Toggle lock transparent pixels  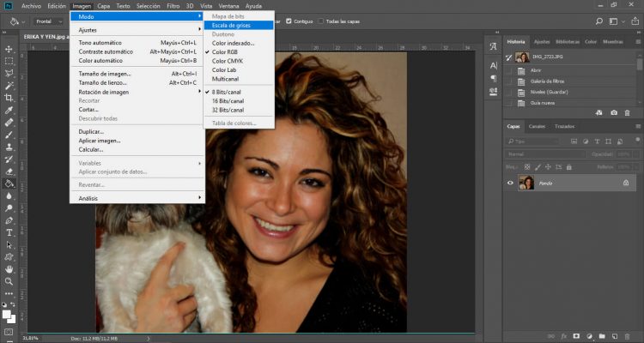[527, 167]
